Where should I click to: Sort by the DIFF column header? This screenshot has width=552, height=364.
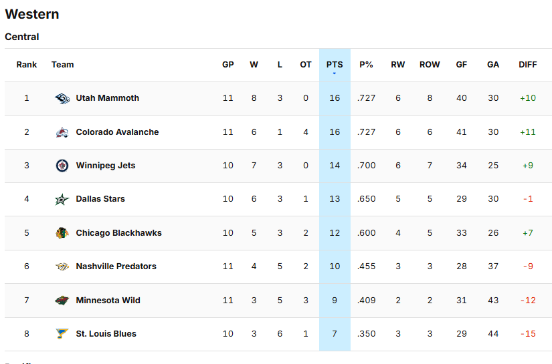pos(528,65)
